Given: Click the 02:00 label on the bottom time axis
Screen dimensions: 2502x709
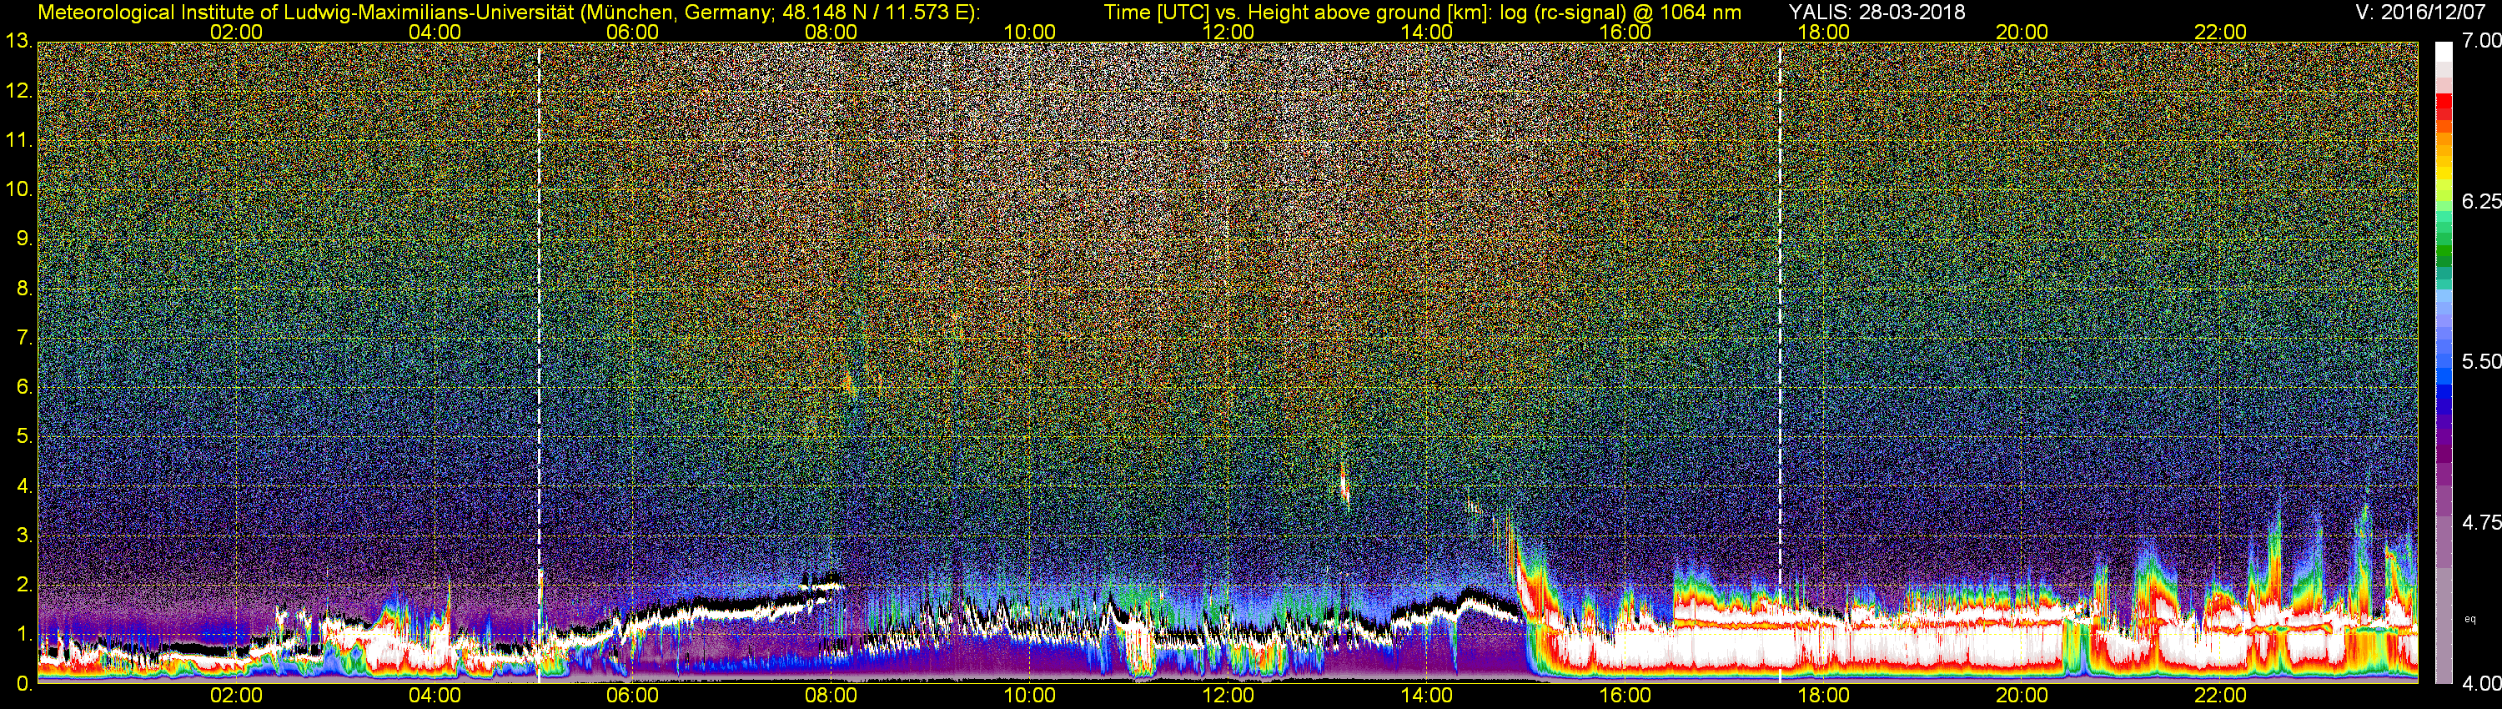Looking at the screenshot, I should pyautogui.click(x=236, y=696).
